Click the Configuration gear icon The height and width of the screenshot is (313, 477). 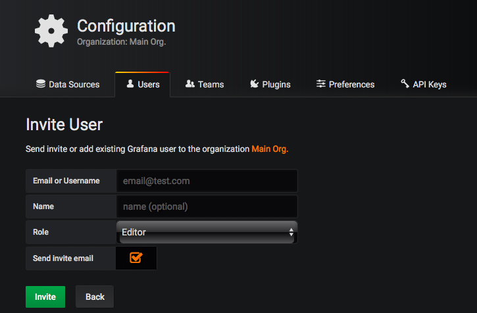tap(51, 31)
